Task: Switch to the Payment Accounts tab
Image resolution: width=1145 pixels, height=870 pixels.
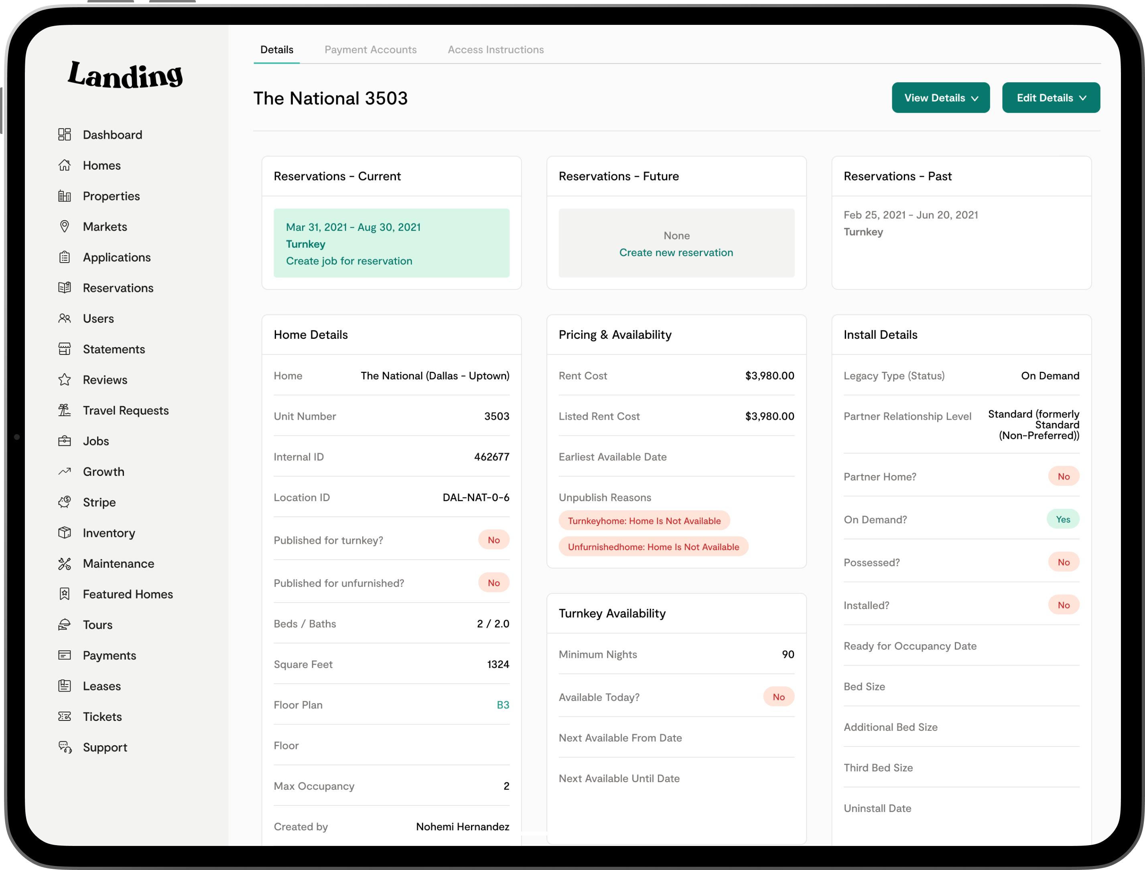Action: (370, 50)
